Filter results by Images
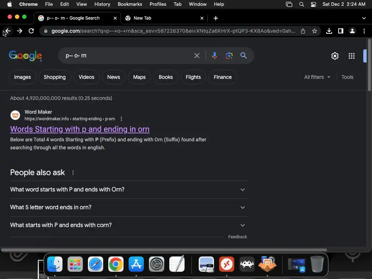 pyautogui.click(x=22, y=77)
